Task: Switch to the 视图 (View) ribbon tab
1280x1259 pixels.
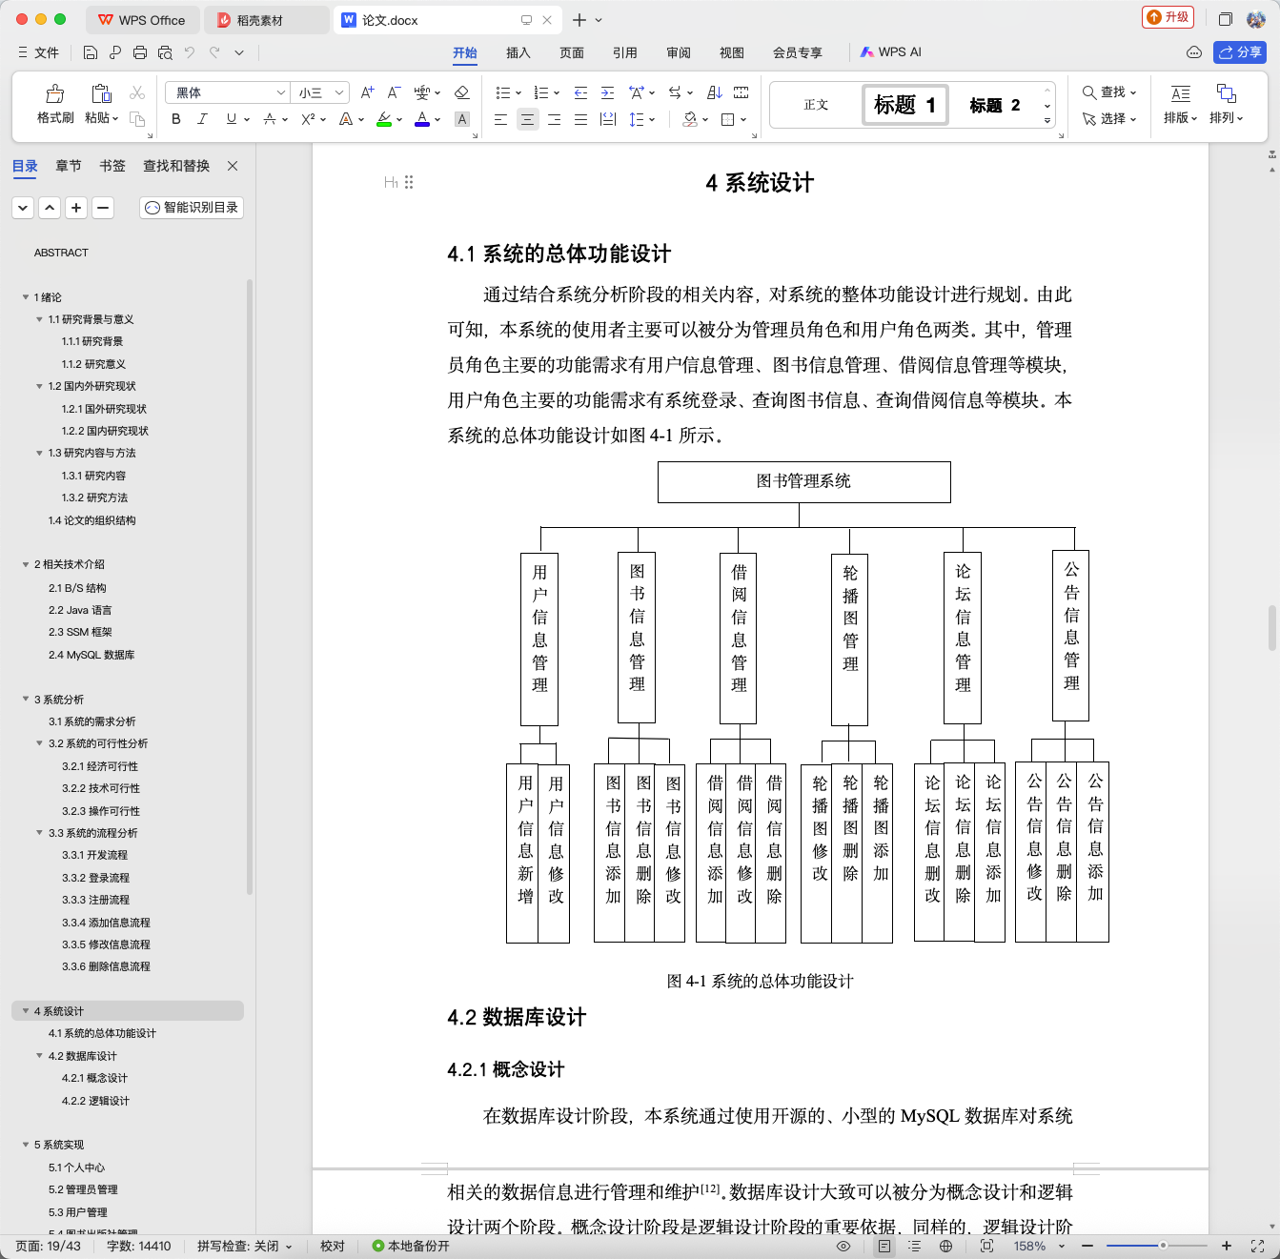Action: tap(732, 52)
